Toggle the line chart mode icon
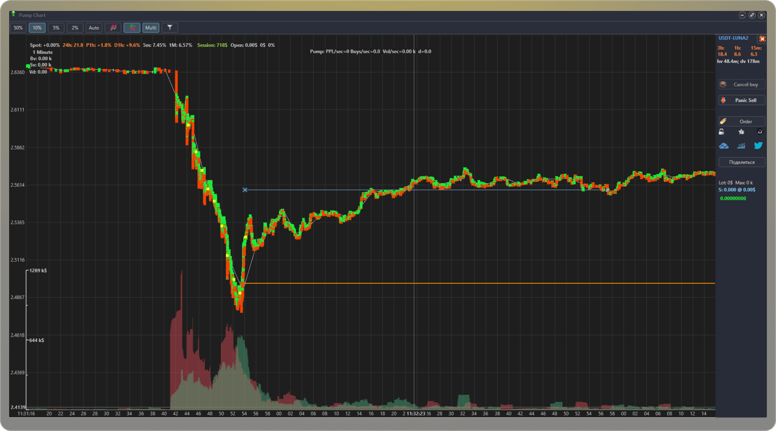 pyautogui.click(x=113, y=28)
